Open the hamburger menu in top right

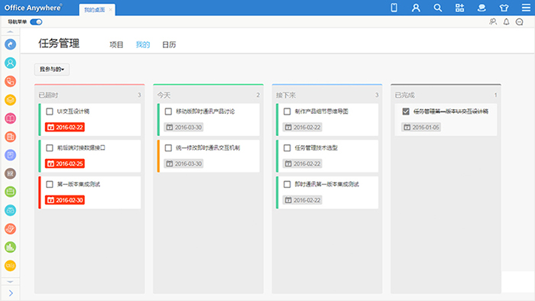[526, 8]
